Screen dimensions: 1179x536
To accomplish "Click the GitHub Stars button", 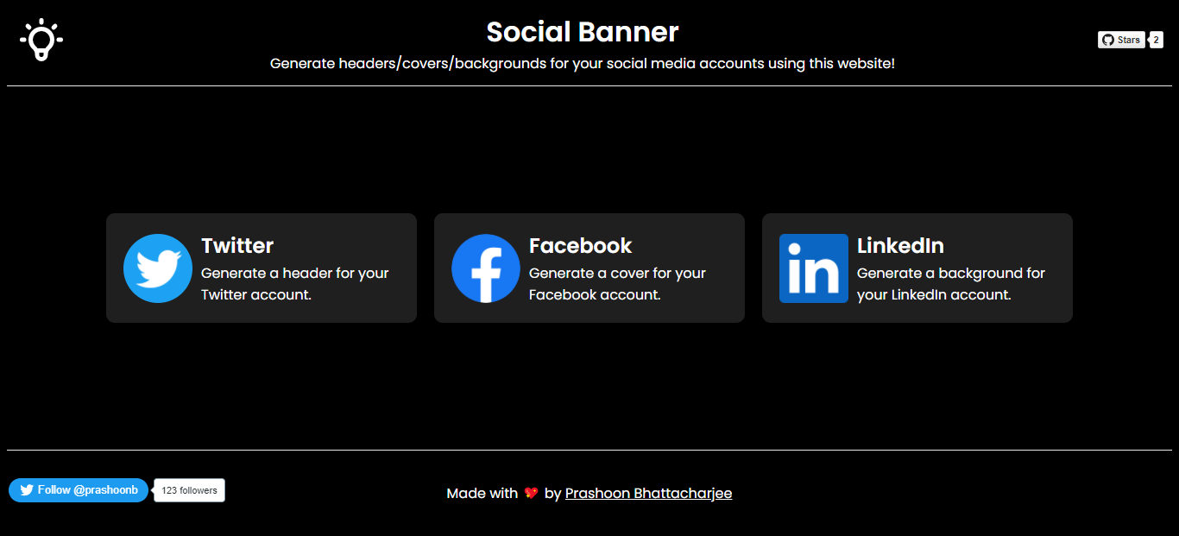I will 1120,39.
